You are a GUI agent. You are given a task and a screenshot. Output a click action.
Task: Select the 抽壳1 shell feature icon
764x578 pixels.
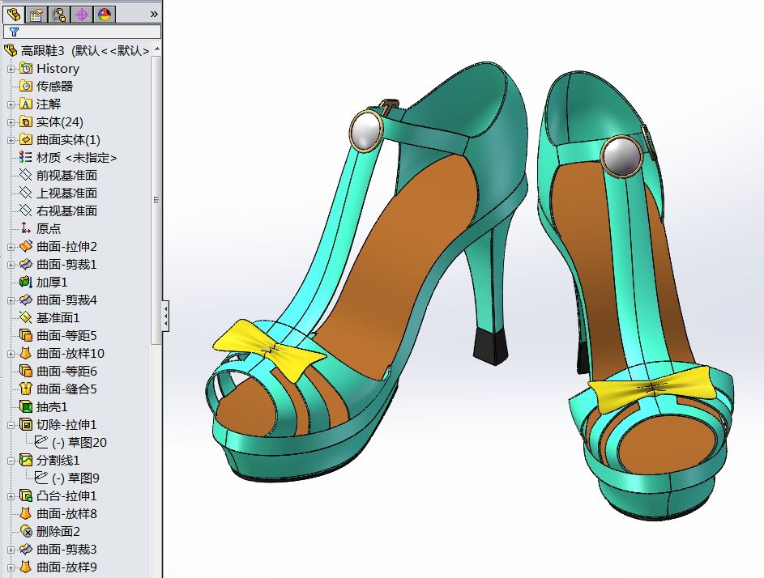pos(26,407)
